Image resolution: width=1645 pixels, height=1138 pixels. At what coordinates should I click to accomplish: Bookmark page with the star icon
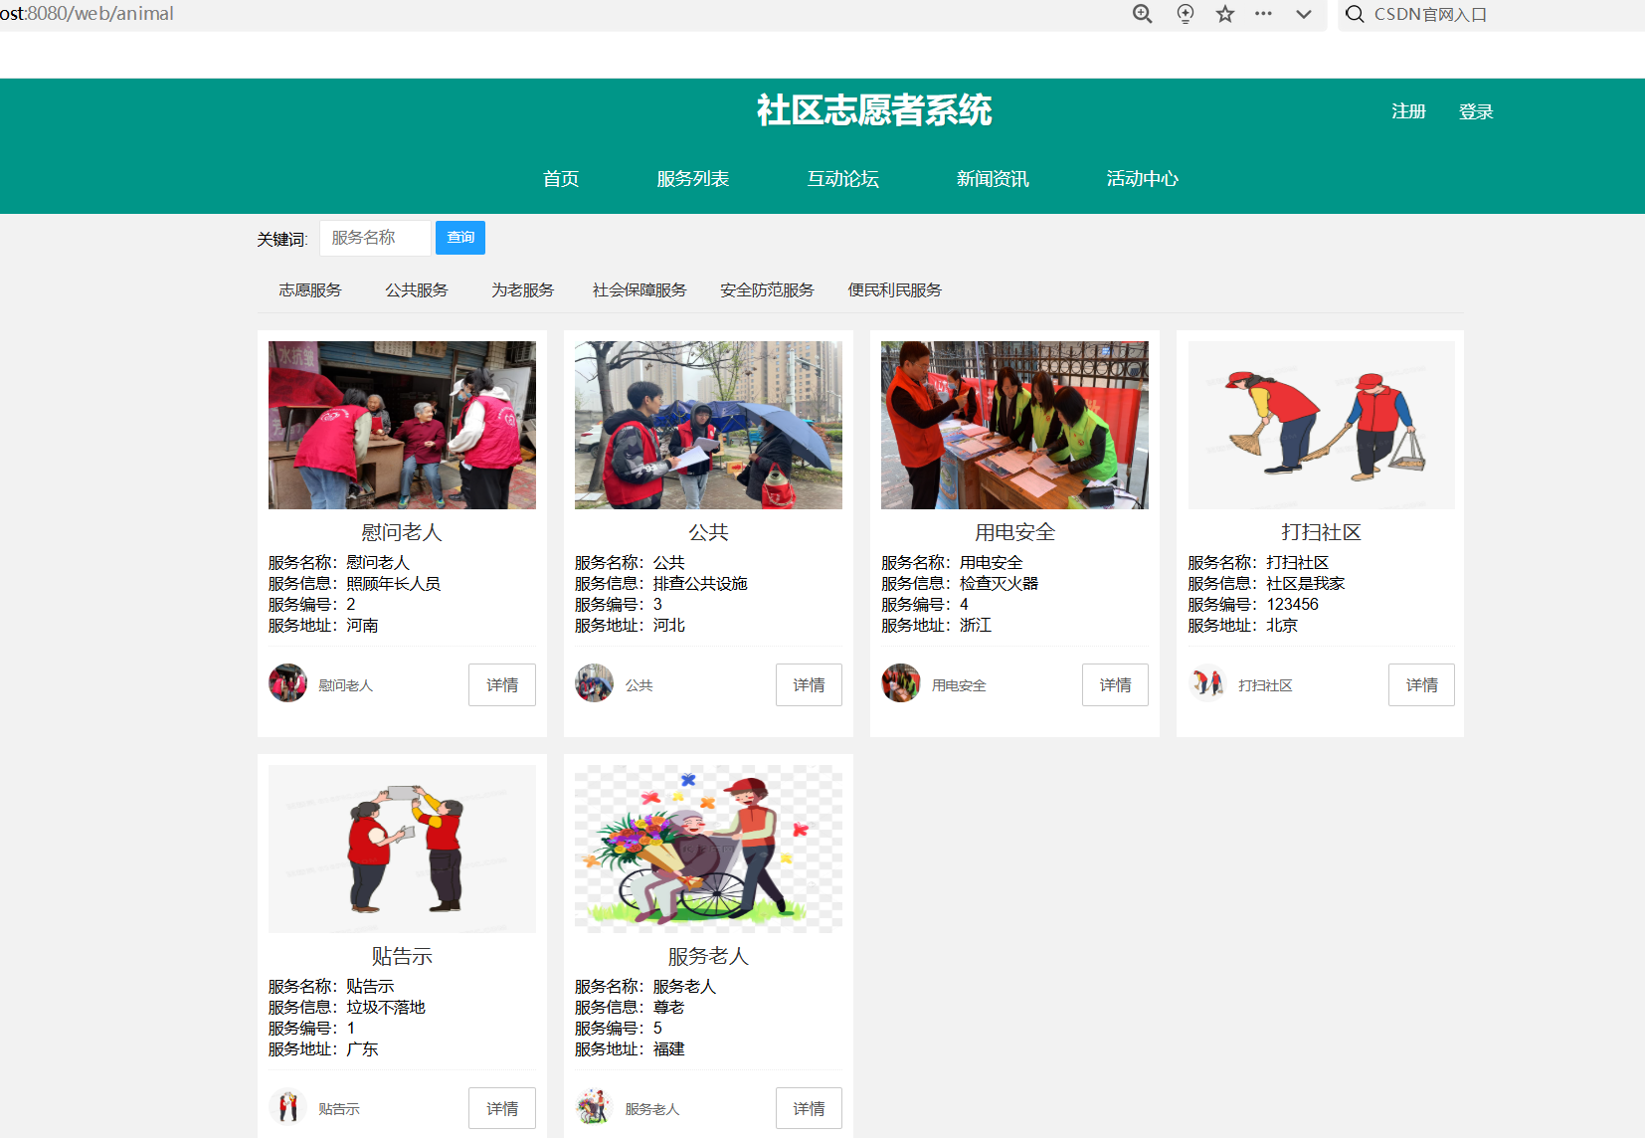(1225, 14)
